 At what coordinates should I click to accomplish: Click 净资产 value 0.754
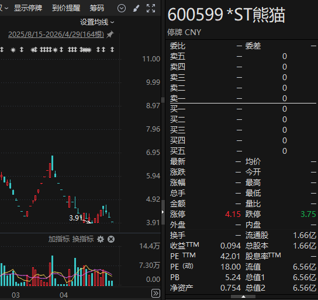[230, 288]
